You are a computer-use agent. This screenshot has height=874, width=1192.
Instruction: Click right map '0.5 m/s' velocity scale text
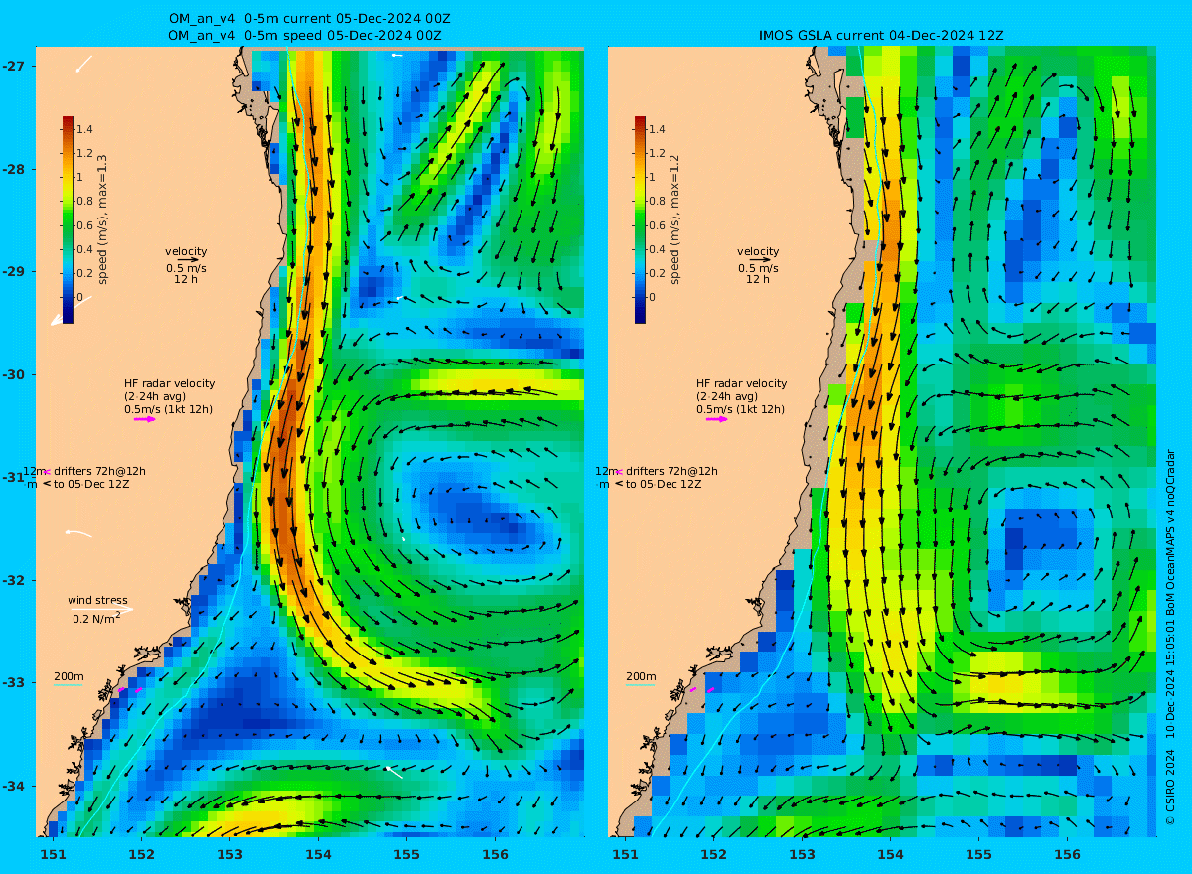pos(758,268)
